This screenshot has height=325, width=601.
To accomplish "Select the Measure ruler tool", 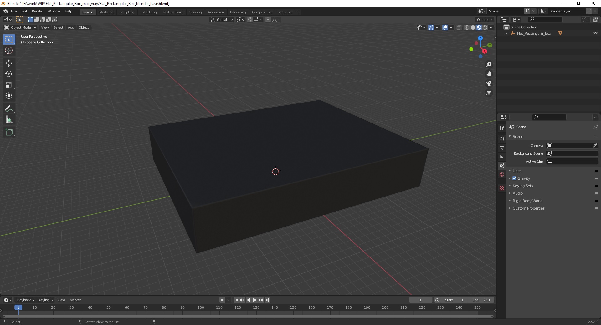I will (9, 120).
